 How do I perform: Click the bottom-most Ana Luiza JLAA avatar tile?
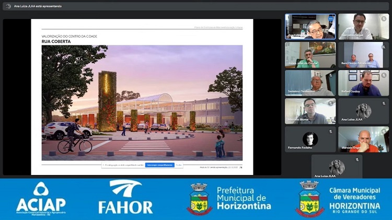(337, 167)
